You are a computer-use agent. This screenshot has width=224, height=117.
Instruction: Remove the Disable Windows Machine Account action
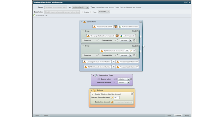point(132,94)
